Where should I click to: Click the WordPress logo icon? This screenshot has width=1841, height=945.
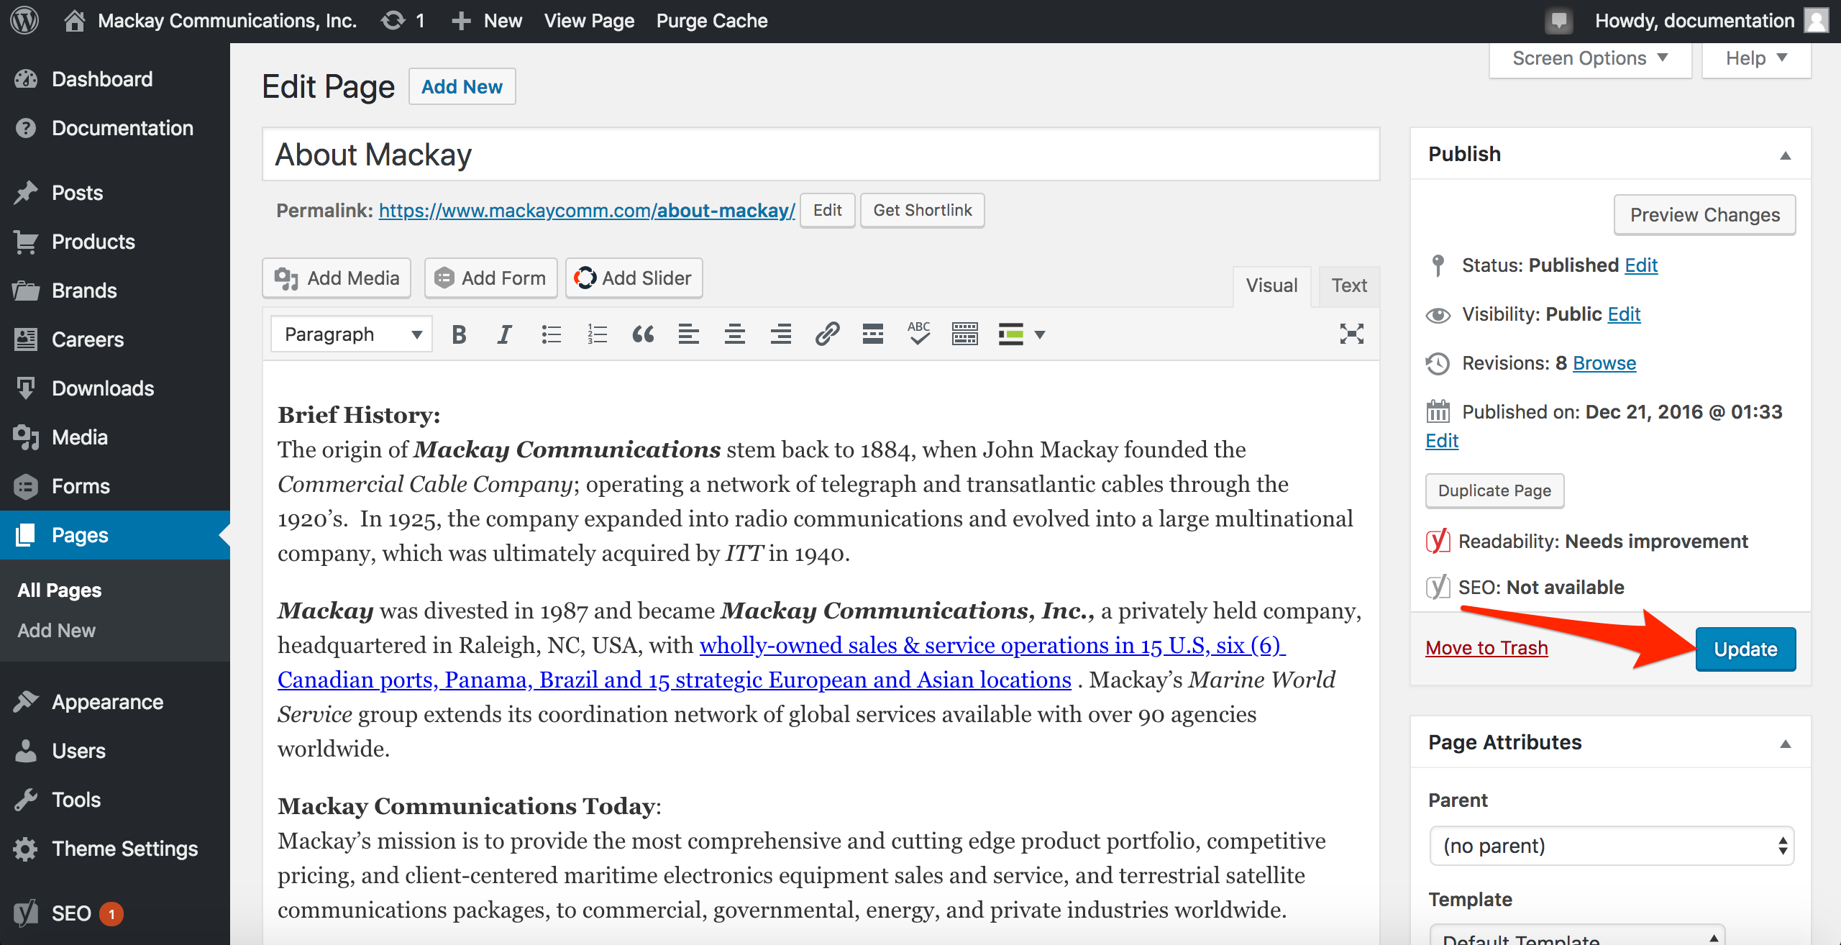[x=24, y=20]
